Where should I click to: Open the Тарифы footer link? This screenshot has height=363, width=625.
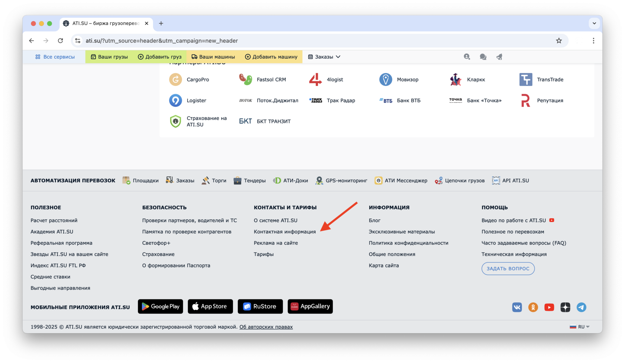[263, 254]
